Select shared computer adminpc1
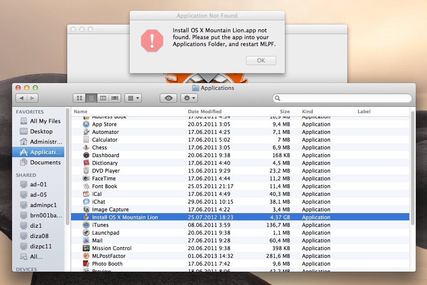 38,205
